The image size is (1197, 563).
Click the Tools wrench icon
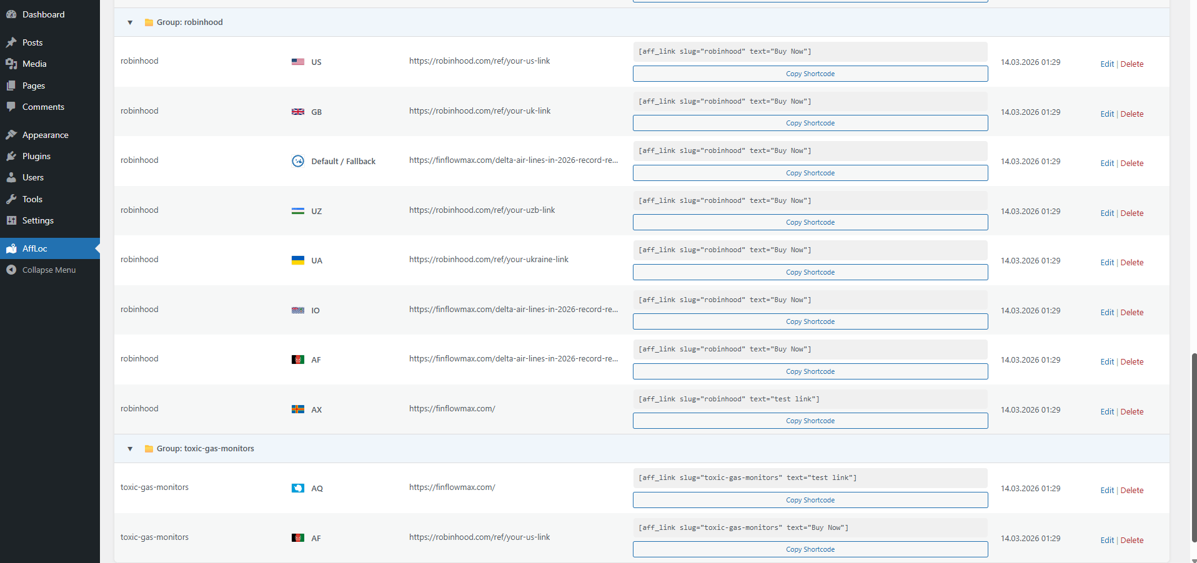pyautogui.click(x=11, y=199)
